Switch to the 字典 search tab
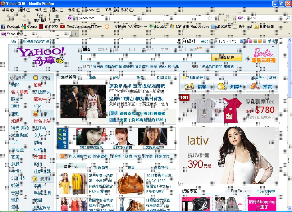This screenshot has width=292, height=212. [x=164, y=49]
